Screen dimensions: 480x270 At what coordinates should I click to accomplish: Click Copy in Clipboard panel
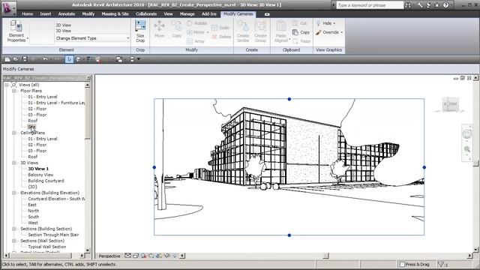[x=301, y=32]
